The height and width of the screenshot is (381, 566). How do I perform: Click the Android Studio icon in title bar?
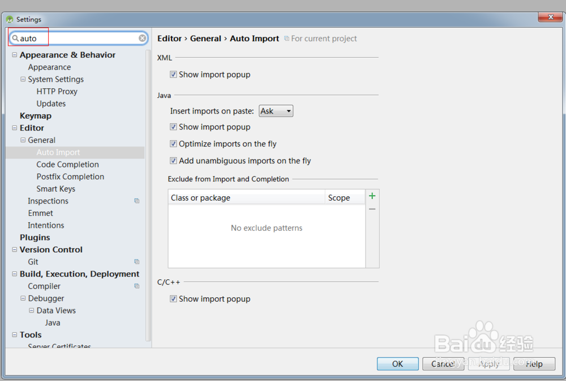pos(10,19)
